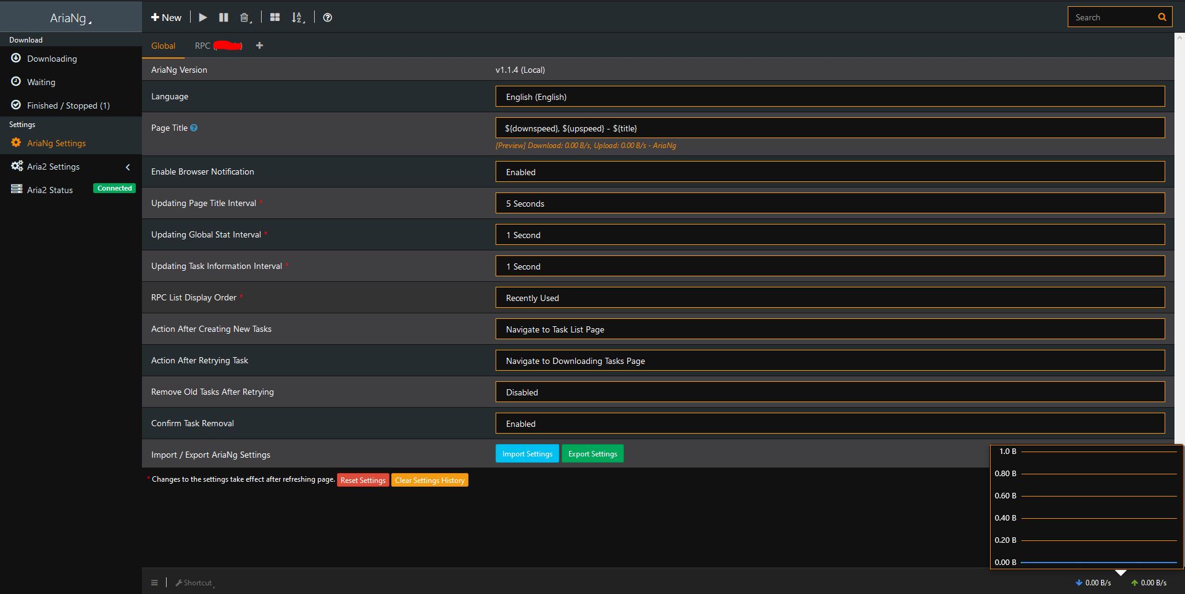Click the select all grid icon
The image size is (1185, 594).
275,17
